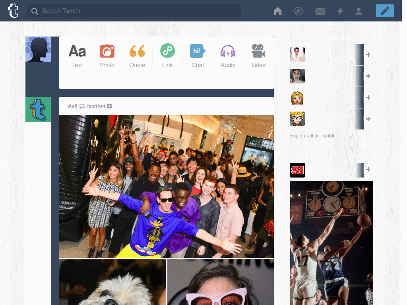Screen dimensions: 407x305
Task: Click inside the Search Tumblr field
Action: tap(134, 11)
